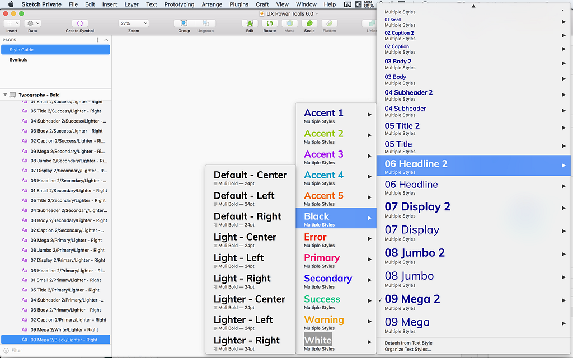The image size is (573, 358).
Task: Open the Plugins menu
Action: (x=239, y=4)
